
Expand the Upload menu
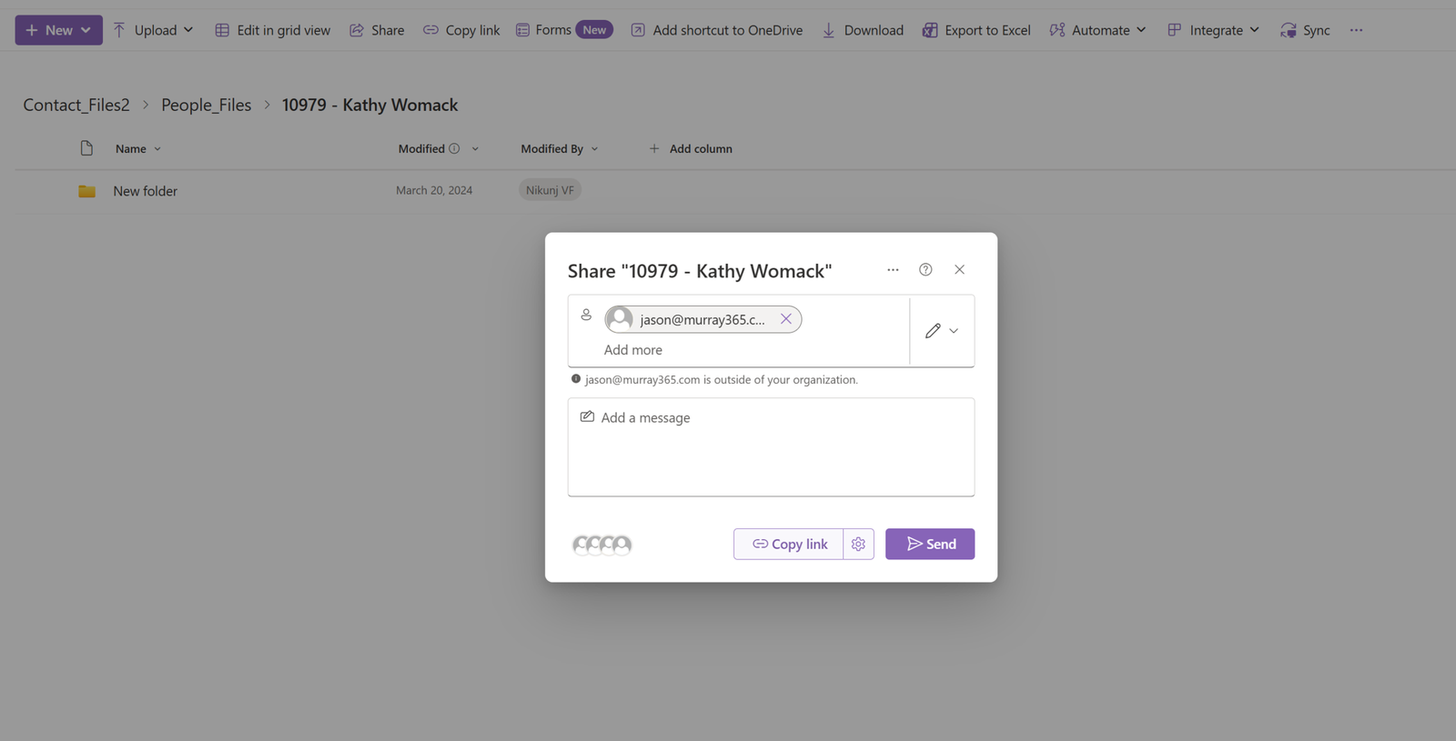point(154,30)
